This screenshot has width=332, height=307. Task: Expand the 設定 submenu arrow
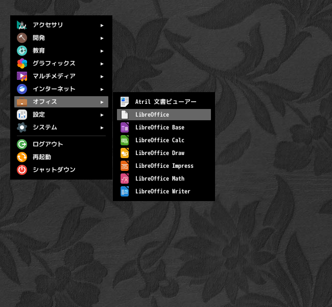coord(102,115)
